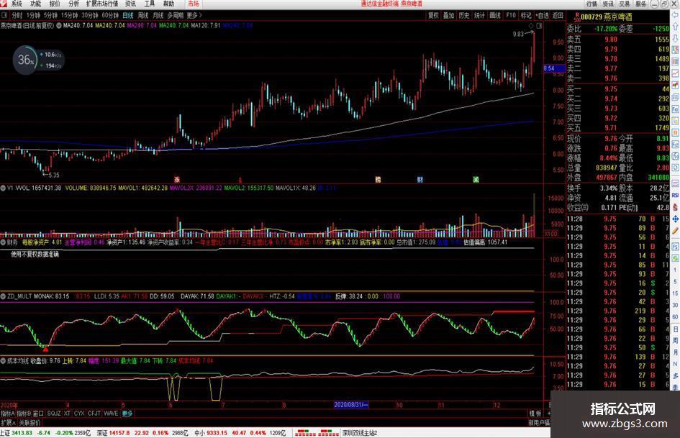Switch to the 指标A tab
Screen dimensions: 680x438
tap(7, 414)
